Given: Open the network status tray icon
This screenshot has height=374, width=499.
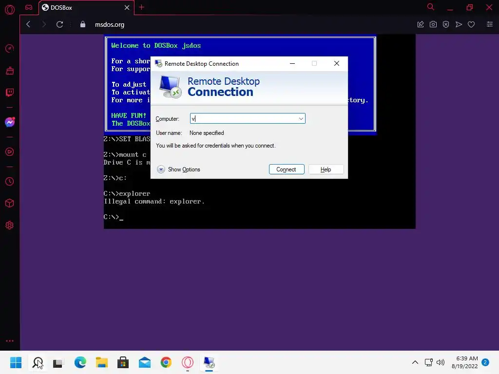Looking at the screenshot, I should (429, 362).
